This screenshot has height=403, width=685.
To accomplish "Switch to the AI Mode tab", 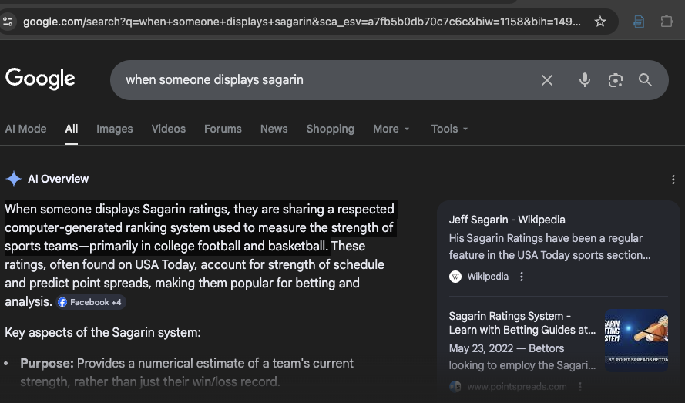I will [25, 129].
